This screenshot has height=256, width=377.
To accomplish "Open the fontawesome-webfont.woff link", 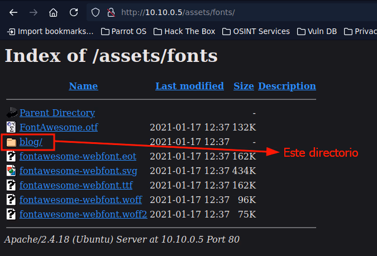I will click(x=81, y=200).
